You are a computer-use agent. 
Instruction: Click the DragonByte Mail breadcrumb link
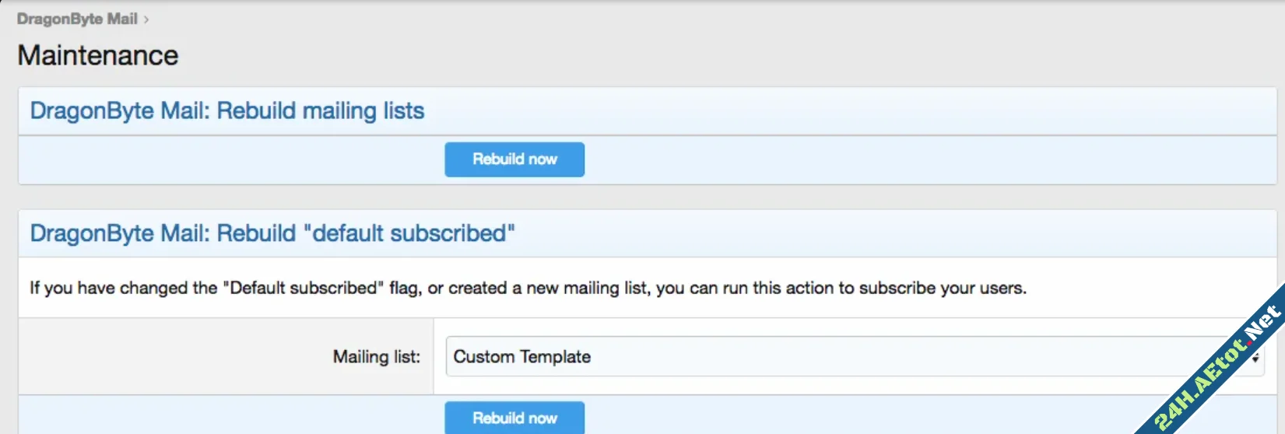tap(77, 19)
